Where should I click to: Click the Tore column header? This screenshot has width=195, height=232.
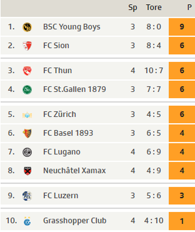(154, 7)
